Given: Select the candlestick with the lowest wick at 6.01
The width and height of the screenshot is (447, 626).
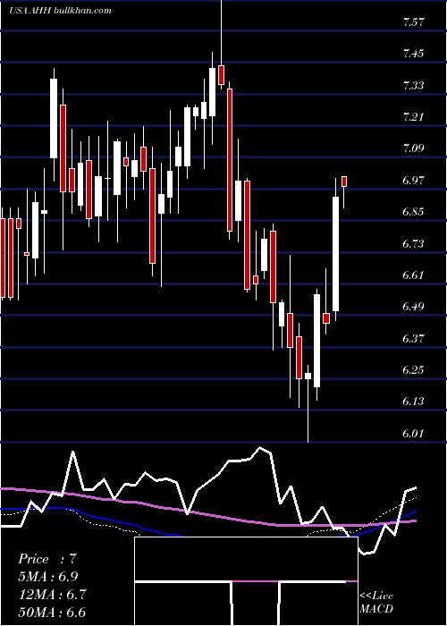Looking at the screenshot, I should click(308, 376).
